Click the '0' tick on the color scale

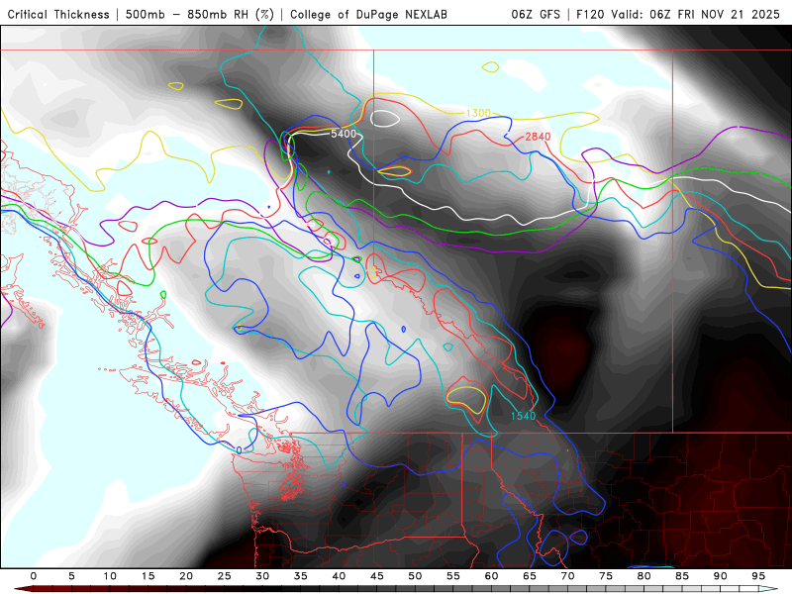34,576
